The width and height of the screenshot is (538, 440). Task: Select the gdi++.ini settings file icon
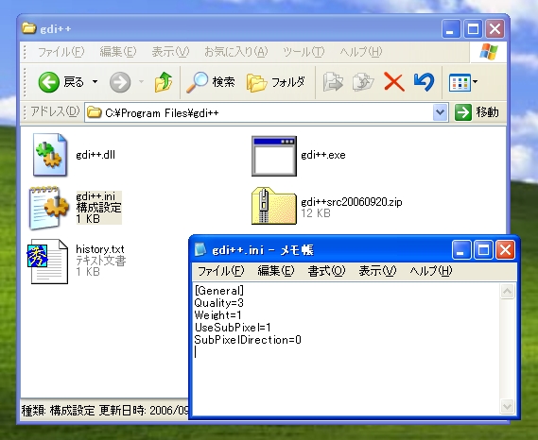click(48, 208)
